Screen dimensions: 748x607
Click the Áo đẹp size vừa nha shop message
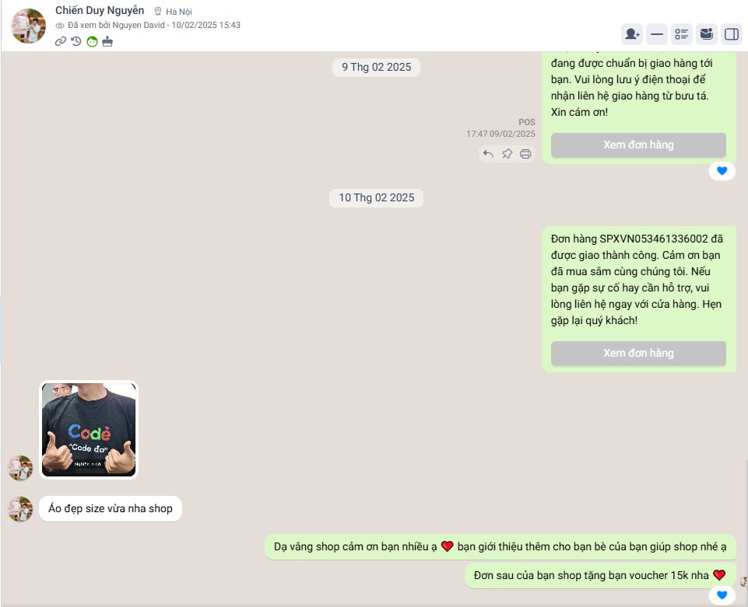[111, 508]
